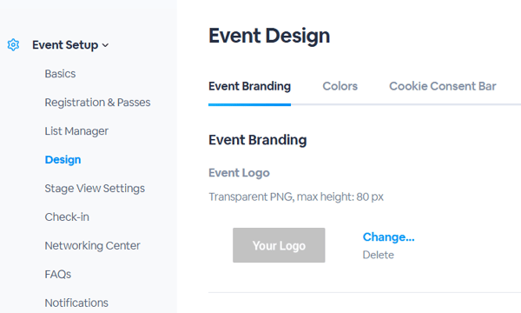Select the Event Setup section header
The image size is (521, 313).
[65, 45]
